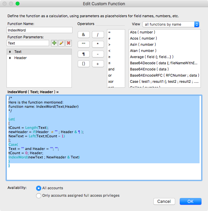Open the View functions dropdown
The image size is (208, 211).
[171, 24]
